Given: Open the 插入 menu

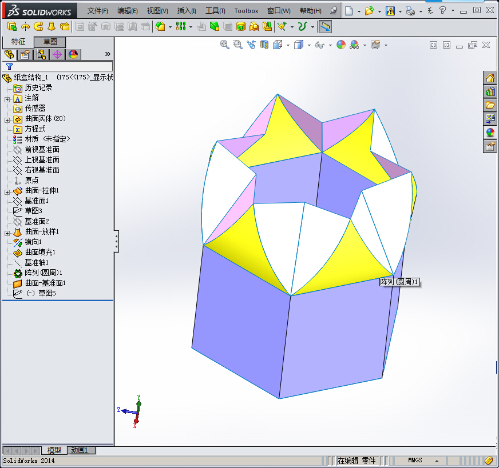Looking at the screenshot, I should (187, 11).
